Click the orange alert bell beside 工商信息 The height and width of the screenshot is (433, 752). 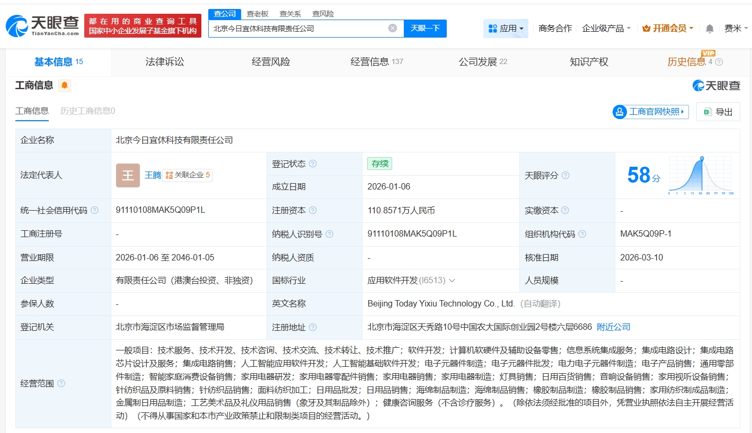[x=65, y=85]
